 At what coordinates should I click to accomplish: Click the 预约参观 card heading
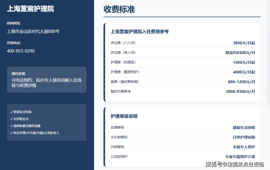click(x=18, y=74)
